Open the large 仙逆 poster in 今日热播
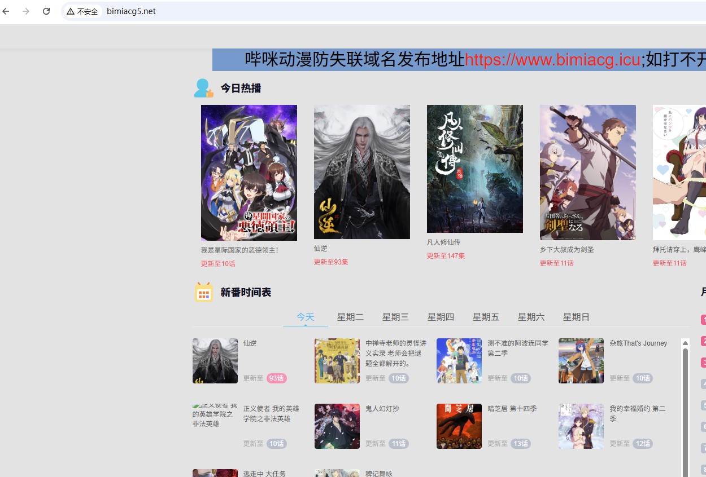Screen dimensions: 706x477 (x=362, y=172)
